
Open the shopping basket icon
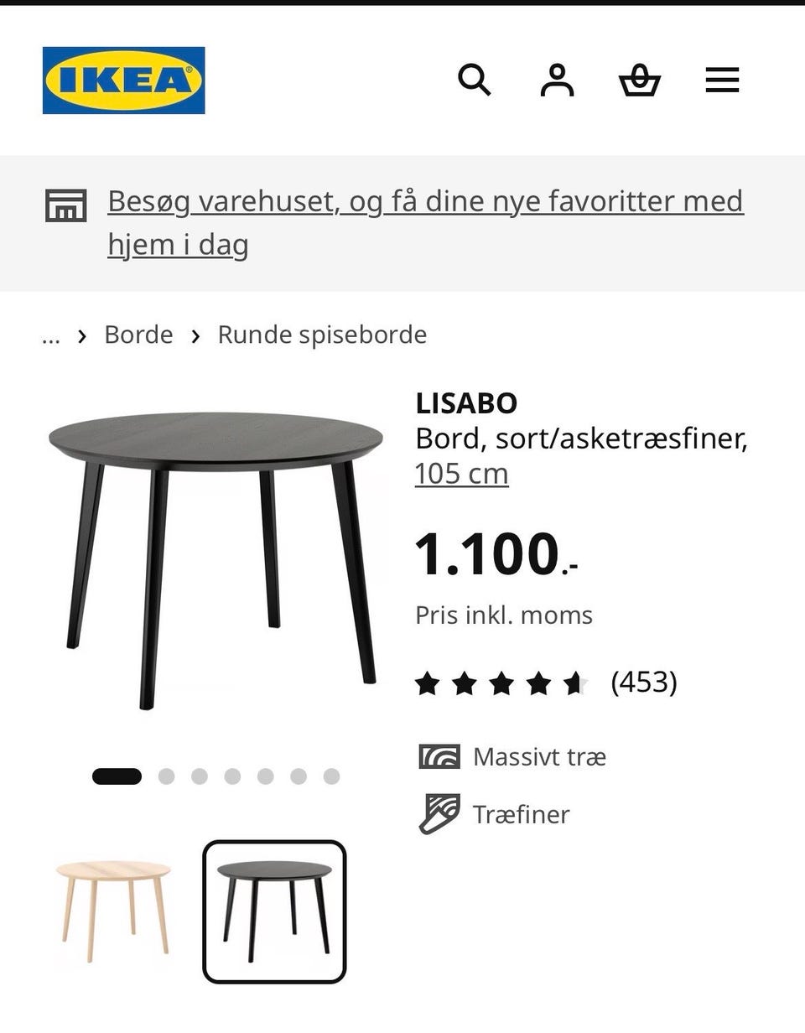click(640, 81)
